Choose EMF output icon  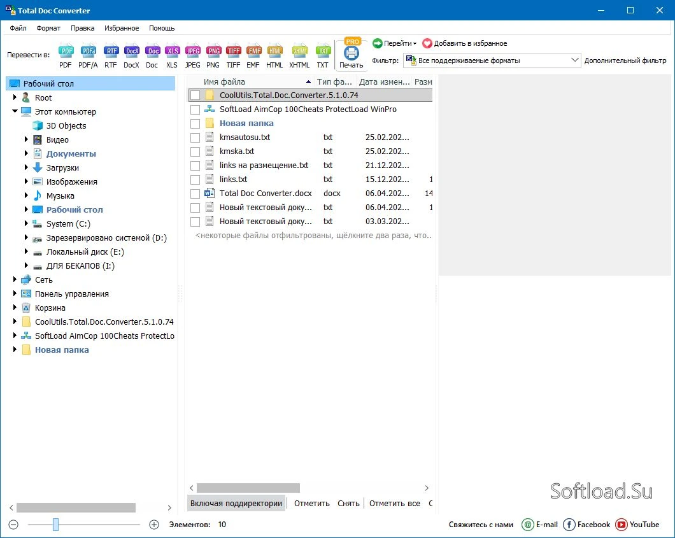point(253,51)
